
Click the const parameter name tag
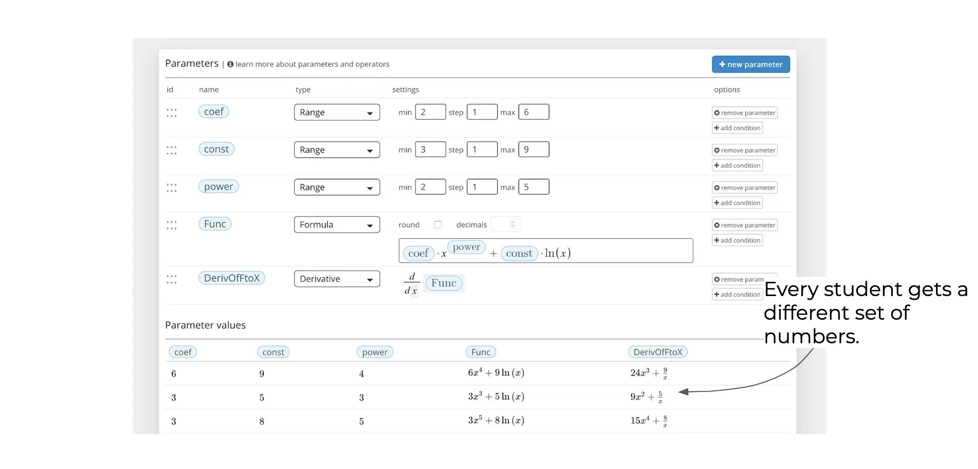[216, 149]
